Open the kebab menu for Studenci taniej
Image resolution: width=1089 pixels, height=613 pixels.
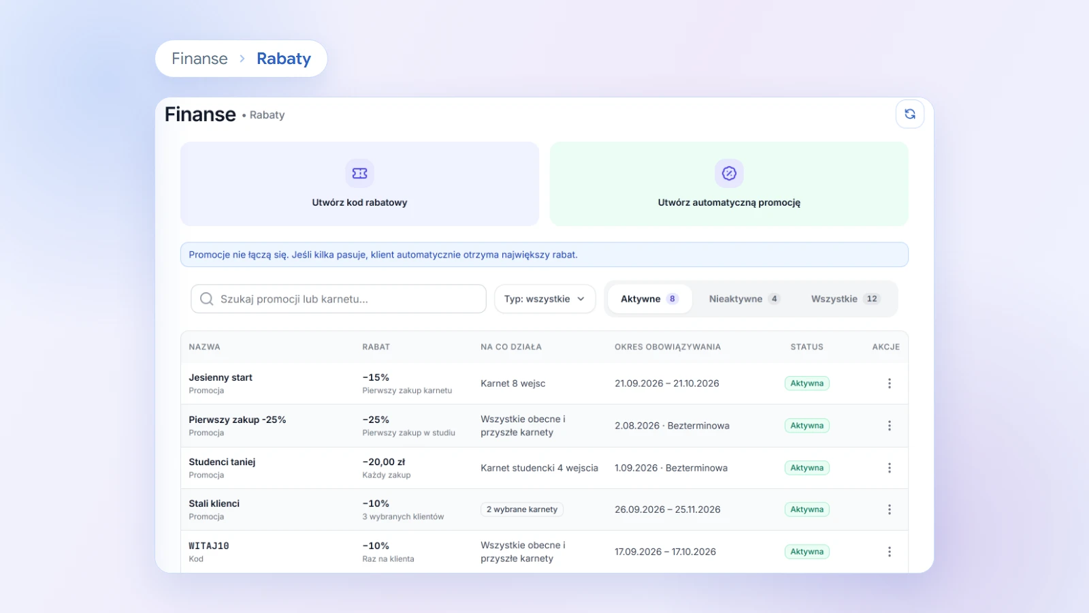click(x=889, y=468)
